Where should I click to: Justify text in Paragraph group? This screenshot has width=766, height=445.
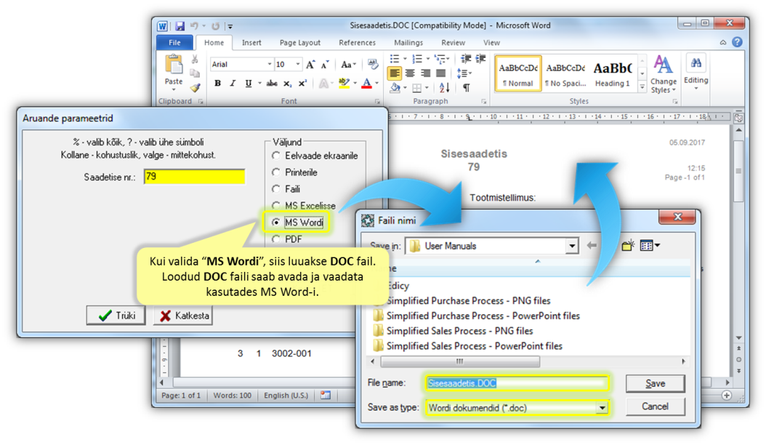[440, 73]
